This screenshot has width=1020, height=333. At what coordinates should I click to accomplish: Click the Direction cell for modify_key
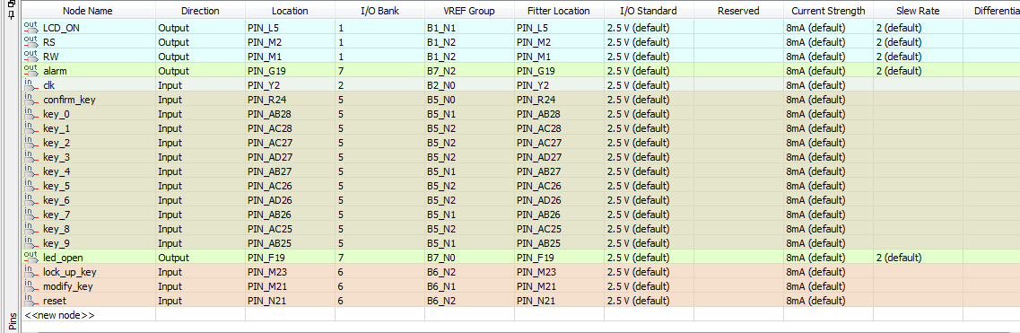[200, 286]
